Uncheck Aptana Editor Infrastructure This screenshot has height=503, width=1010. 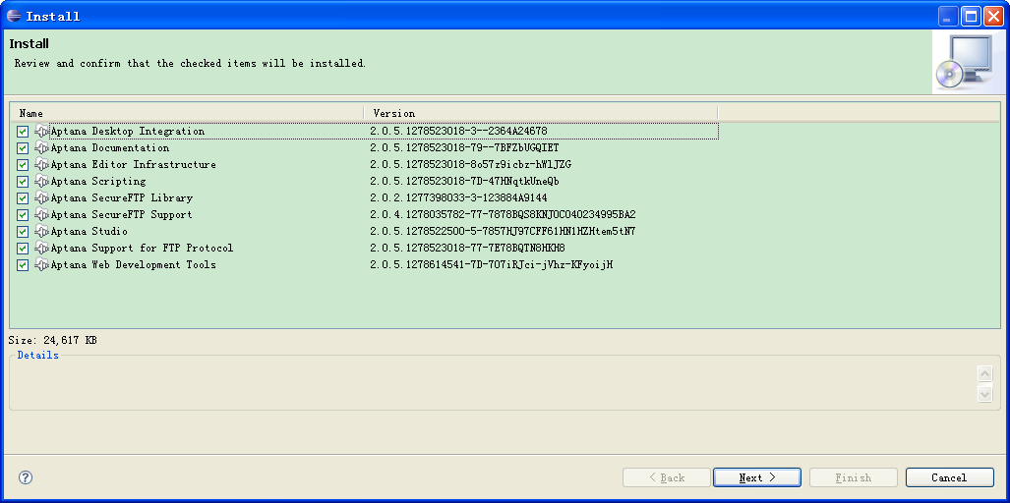24,165
